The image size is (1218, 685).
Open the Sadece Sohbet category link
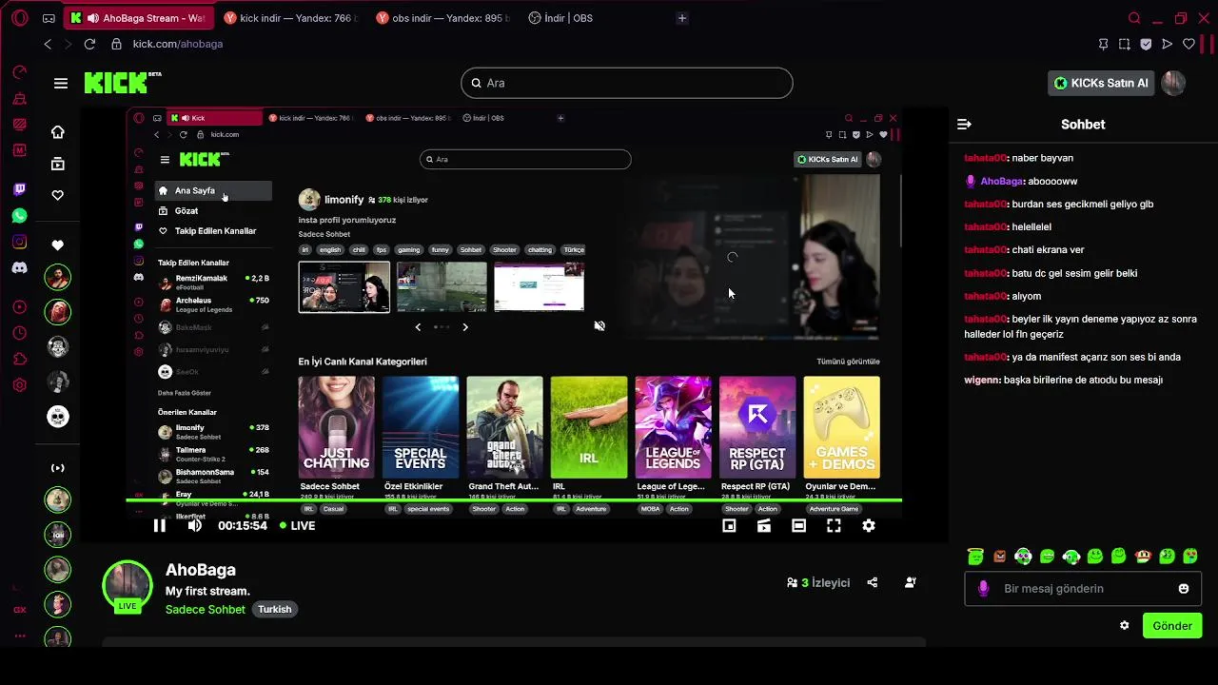[206, 610]
